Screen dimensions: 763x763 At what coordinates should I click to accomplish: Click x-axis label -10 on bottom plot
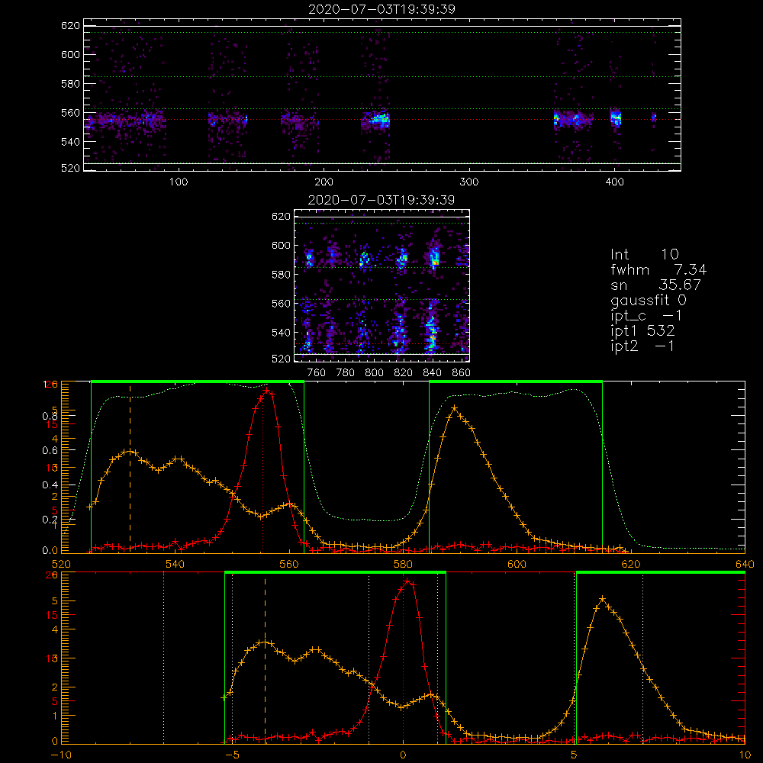coord(61,755)
